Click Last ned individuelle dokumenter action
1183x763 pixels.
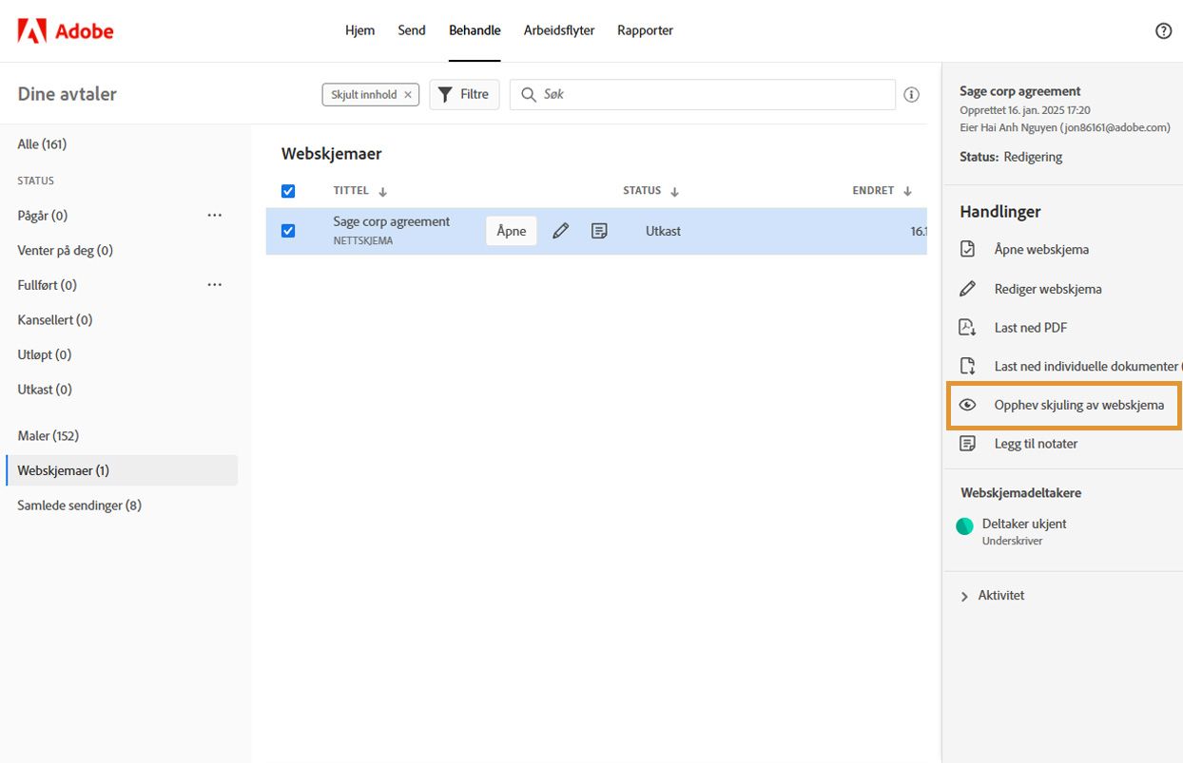click(x=1087, y=367)
